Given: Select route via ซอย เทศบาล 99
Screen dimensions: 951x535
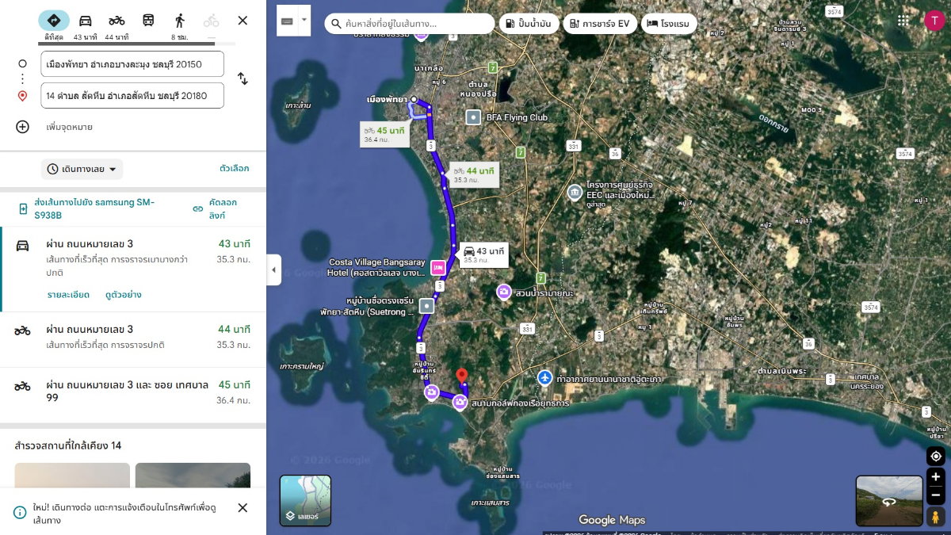Looking at the screenshot, I should [x=133, y=396].
